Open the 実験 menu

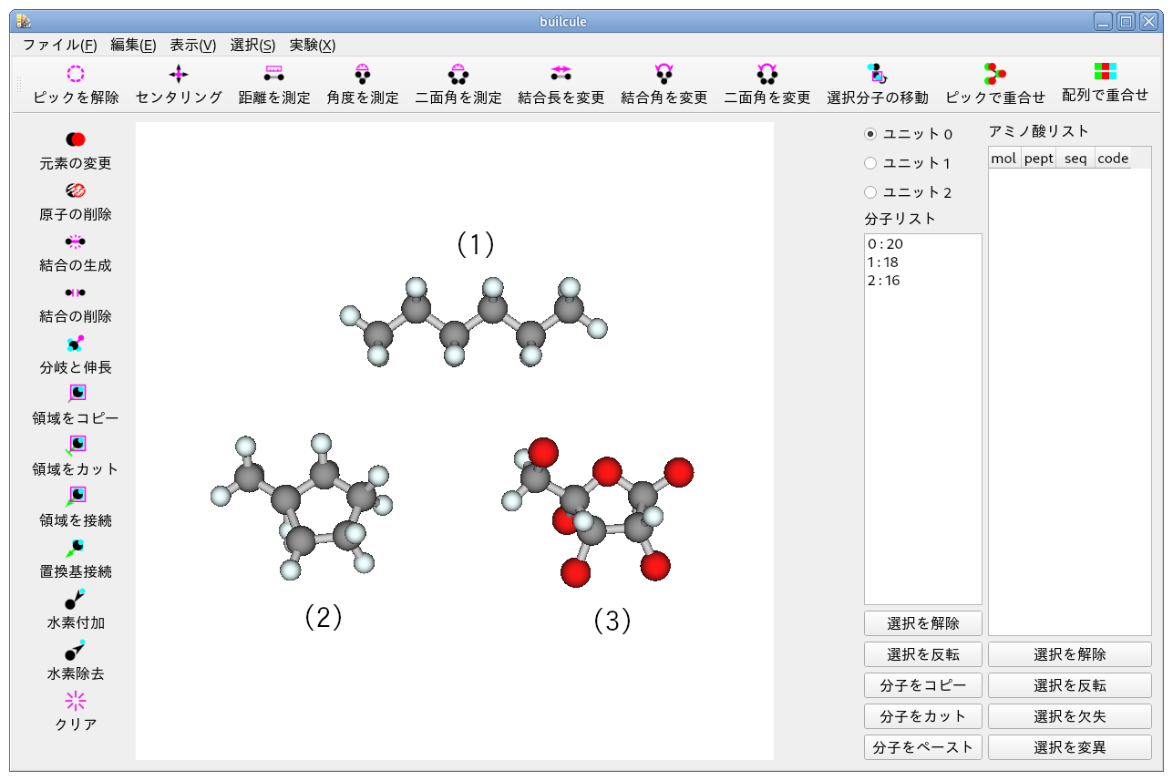click(311, 45)
